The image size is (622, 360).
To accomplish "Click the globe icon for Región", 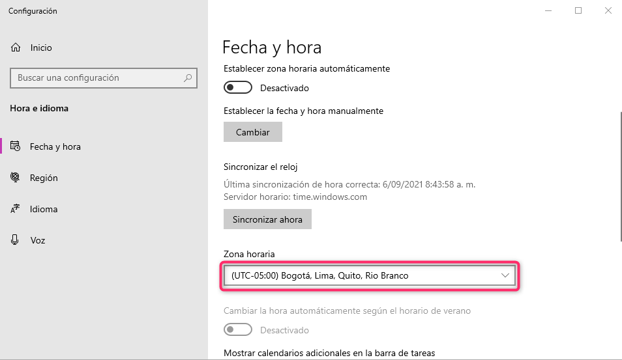I will click(16, 178).
